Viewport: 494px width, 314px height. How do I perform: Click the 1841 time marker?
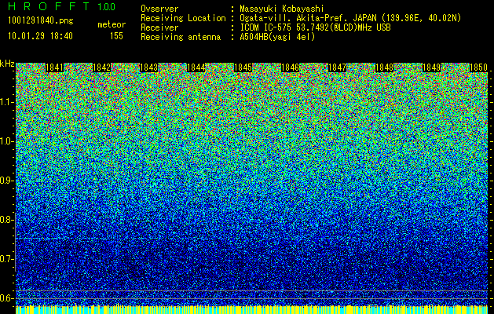point(54,68)
